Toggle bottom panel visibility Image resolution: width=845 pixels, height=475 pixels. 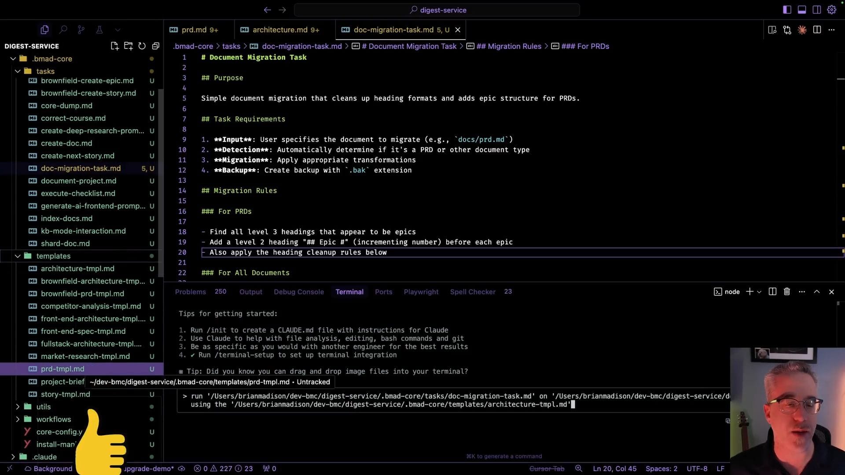click(802, 10)
